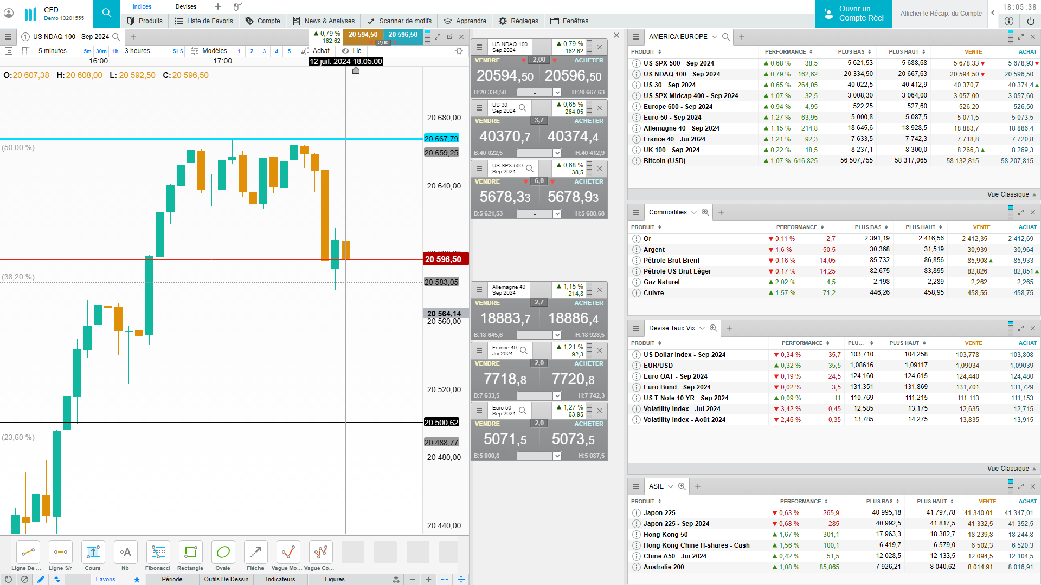Open the Commodities list dropdown
The width and height of the screenshot is (1041, 585).
tap(694, 212)
